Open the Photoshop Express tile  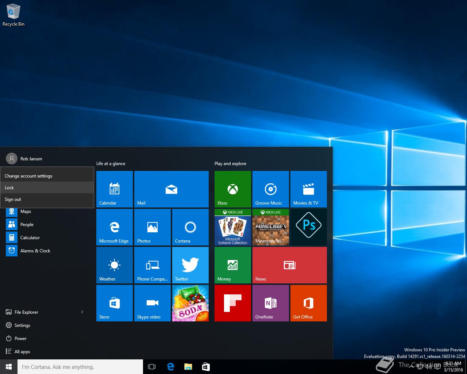(x=309, y=227)
